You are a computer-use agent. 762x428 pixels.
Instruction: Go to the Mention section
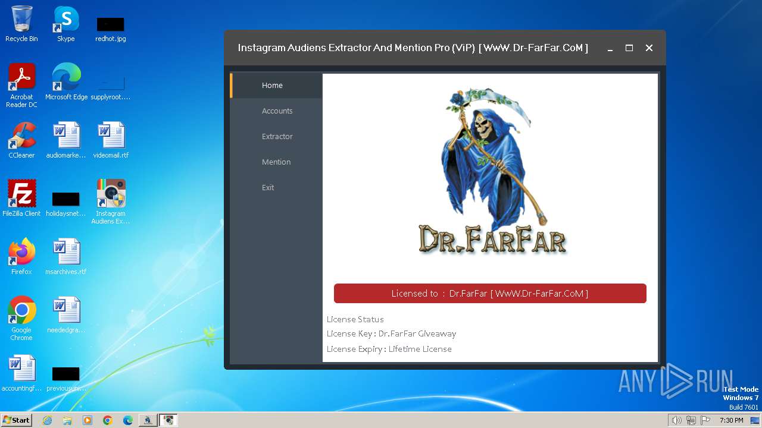pyautogui.click(x=277, y=162)
